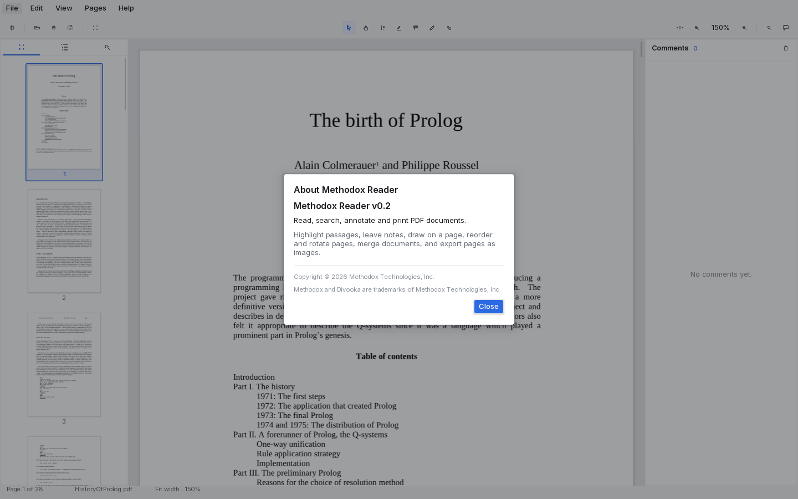Screen dimensions: 798x499
Task: Select the pencil draw tool
Action: (432, 28)
